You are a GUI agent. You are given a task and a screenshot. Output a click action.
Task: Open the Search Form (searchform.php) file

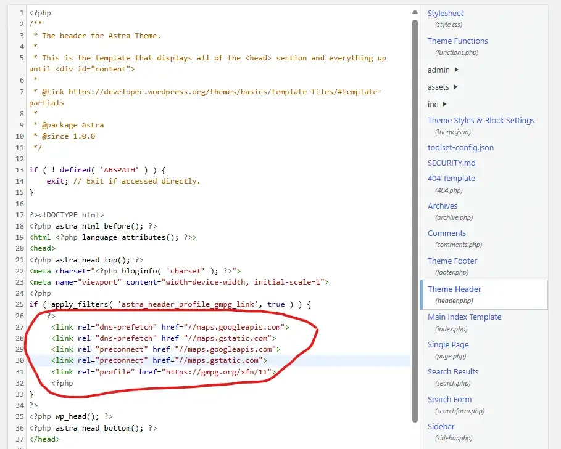(449, 399)
